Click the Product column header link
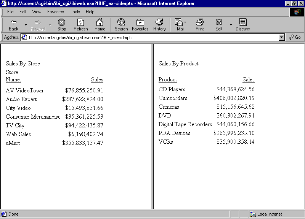Image resolution: width=305 pixels, height=219 pixels. tap(168, 79)
